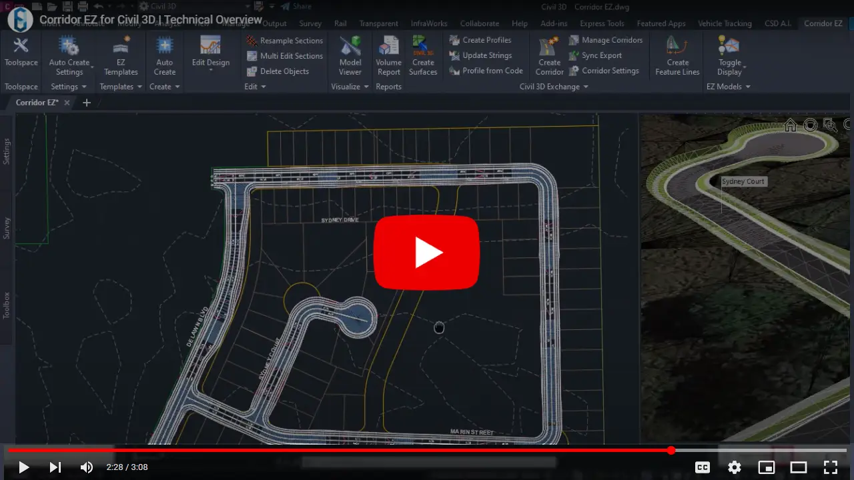Screen dimensions: 854x480
Task: Click the zoom extents icon in the 3D viewer
Action: tap(829, 125)
